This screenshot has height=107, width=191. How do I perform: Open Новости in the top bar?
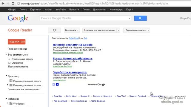coord(74,10)
